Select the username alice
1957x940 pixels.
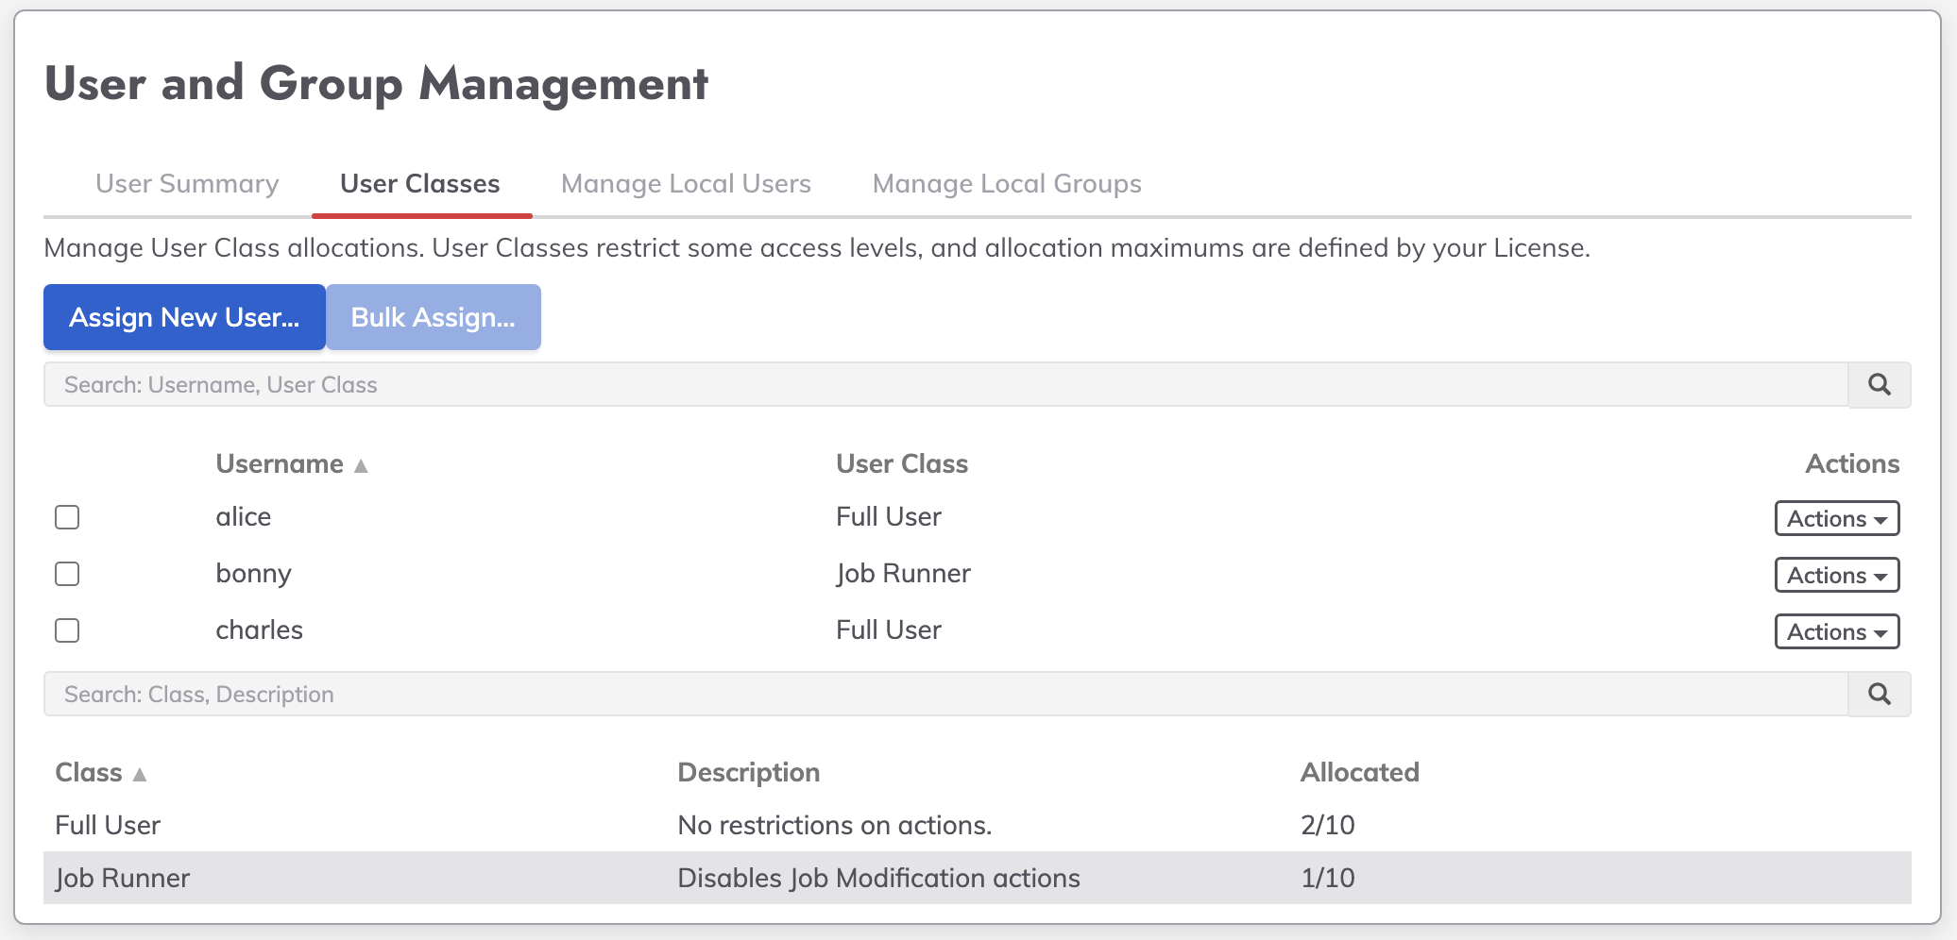pos(244,517)
